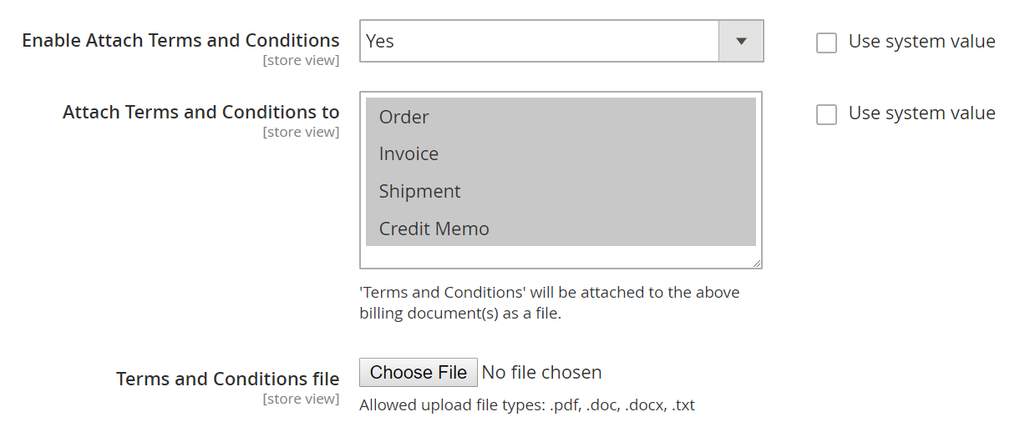The height and width of the screenshot is (432, 1010).
Task: Click empty space below Credit Memo in list
Action: click(x=560, y=256)
